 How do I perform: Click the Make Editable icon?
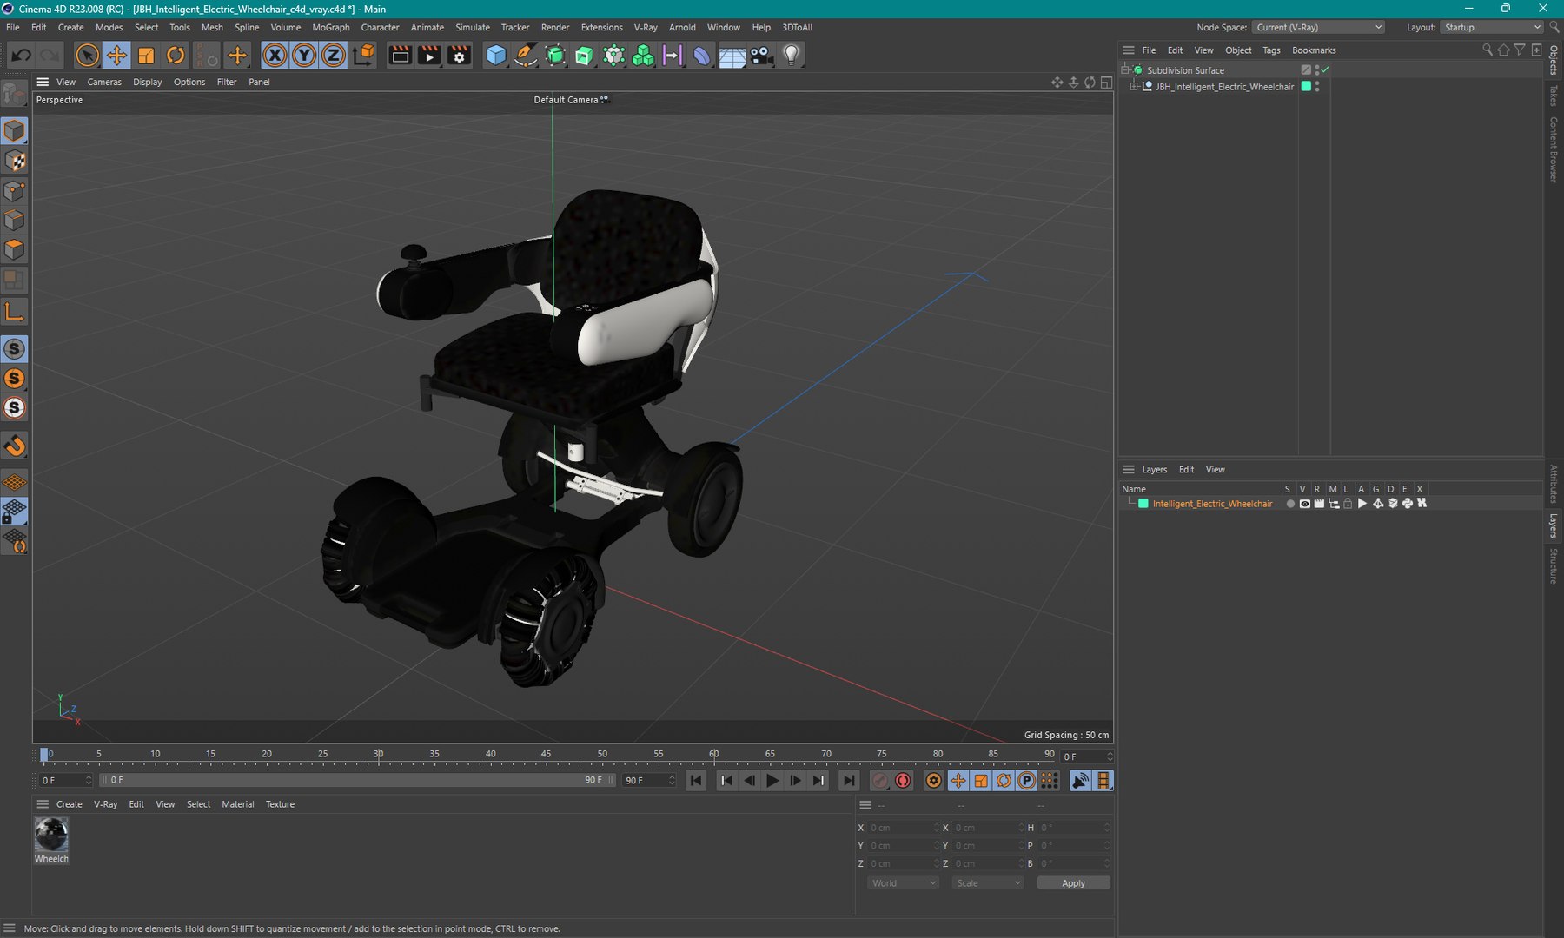[x=15, y=93]
